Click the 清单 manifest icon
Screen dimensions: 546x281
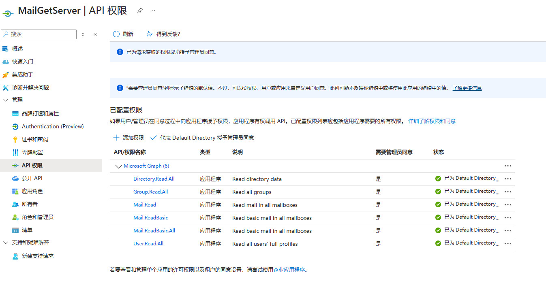[15, 230]
